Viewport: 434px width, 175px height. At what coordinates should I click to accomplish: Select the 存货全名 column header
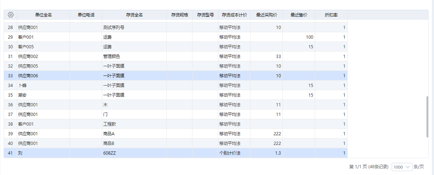pos(134,15)
